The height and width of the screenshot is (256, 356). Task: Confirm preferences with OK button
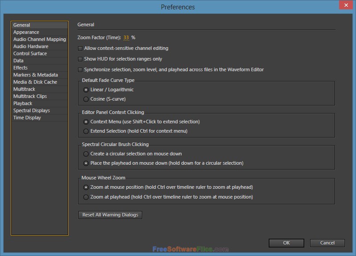coord(286,243)
